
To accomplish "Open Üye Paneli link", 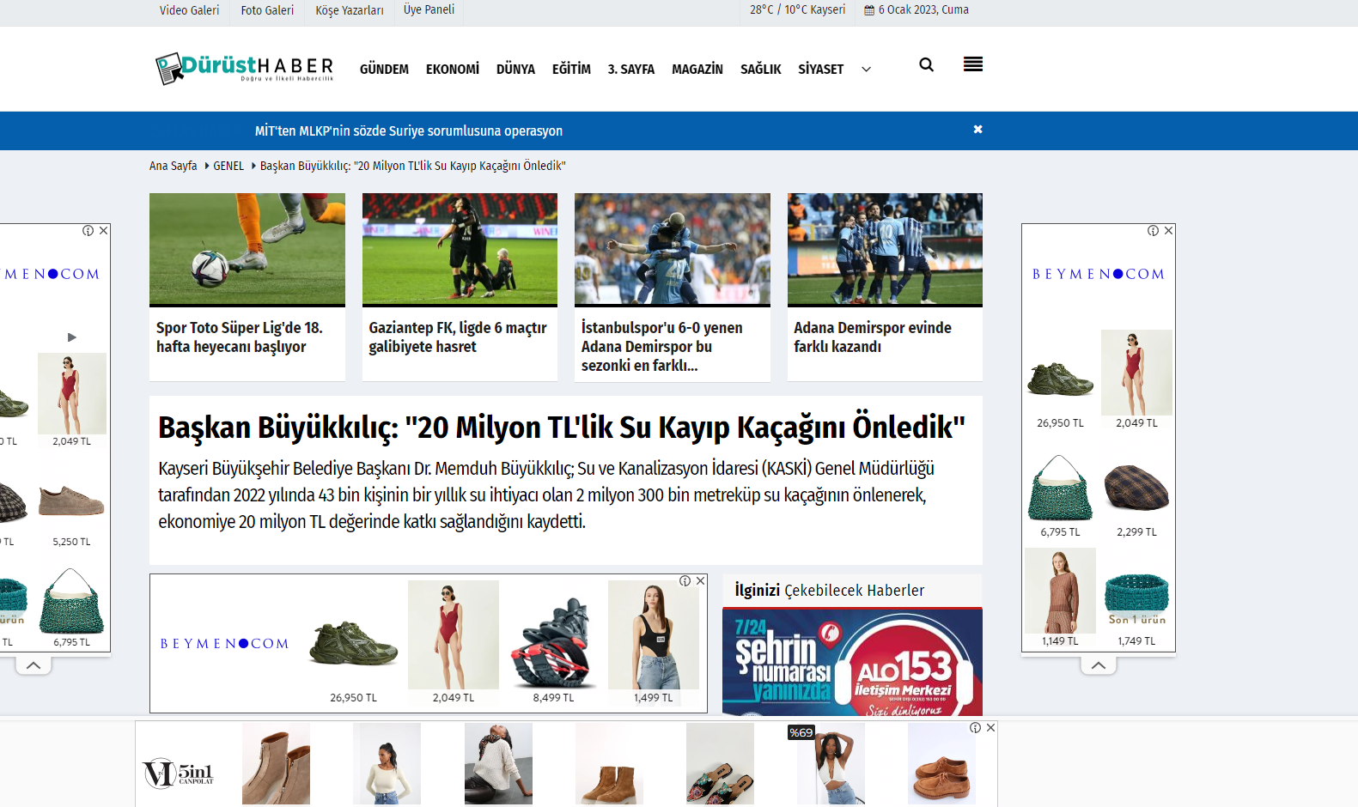I will tap(429, 10).
